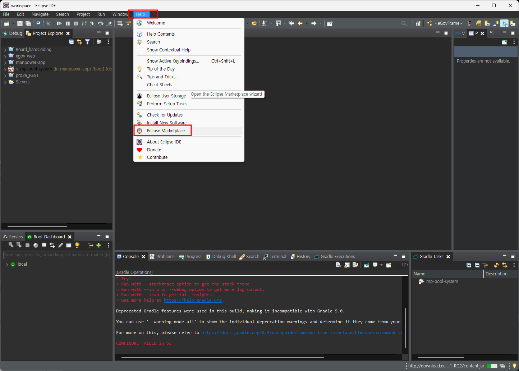The height and width of the screenshot is (371, 519).
Task: Switch to the Debug tab beside Project Explorer
Action: 12,33
